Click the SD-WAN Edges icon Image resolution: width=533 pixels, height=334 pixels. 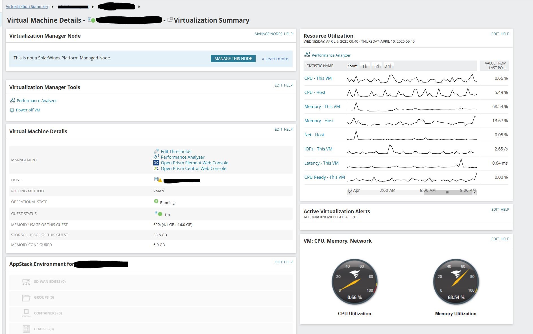coord(26,282)
